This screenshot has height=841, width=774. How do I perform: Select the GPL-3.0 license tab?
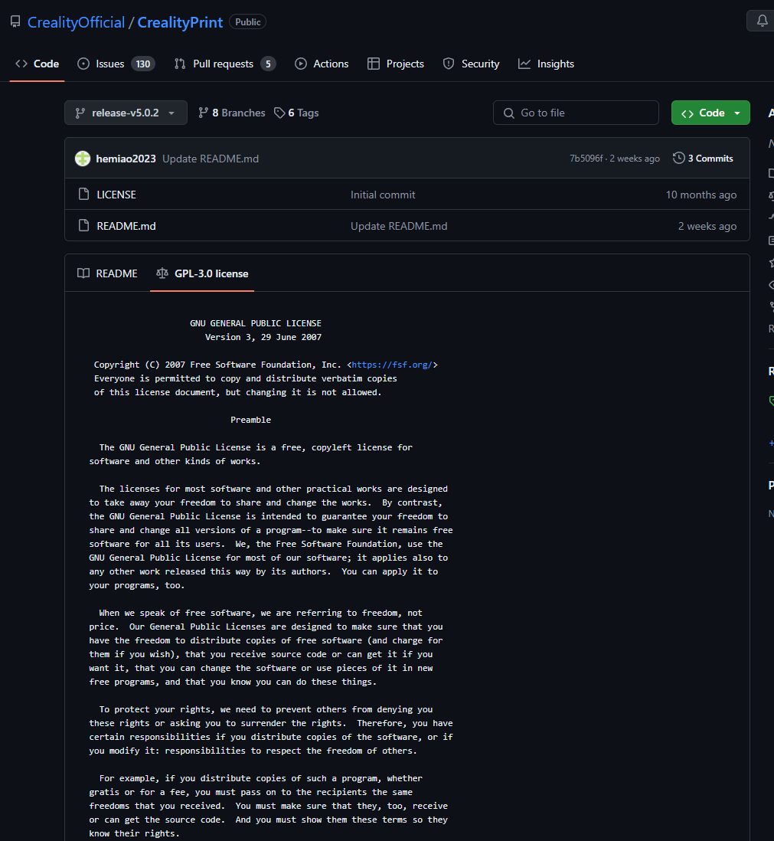tap(202, 273)
